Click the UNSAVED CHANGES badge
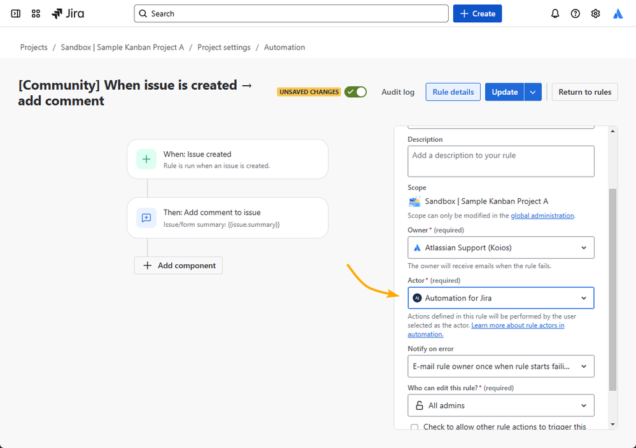 coord(309,92)
